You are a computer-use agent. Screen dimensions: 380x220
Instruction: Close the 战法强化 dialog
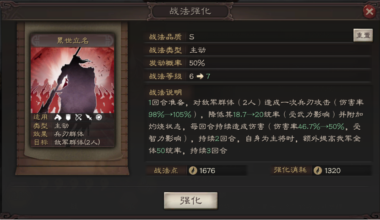(x=369, y=11)
